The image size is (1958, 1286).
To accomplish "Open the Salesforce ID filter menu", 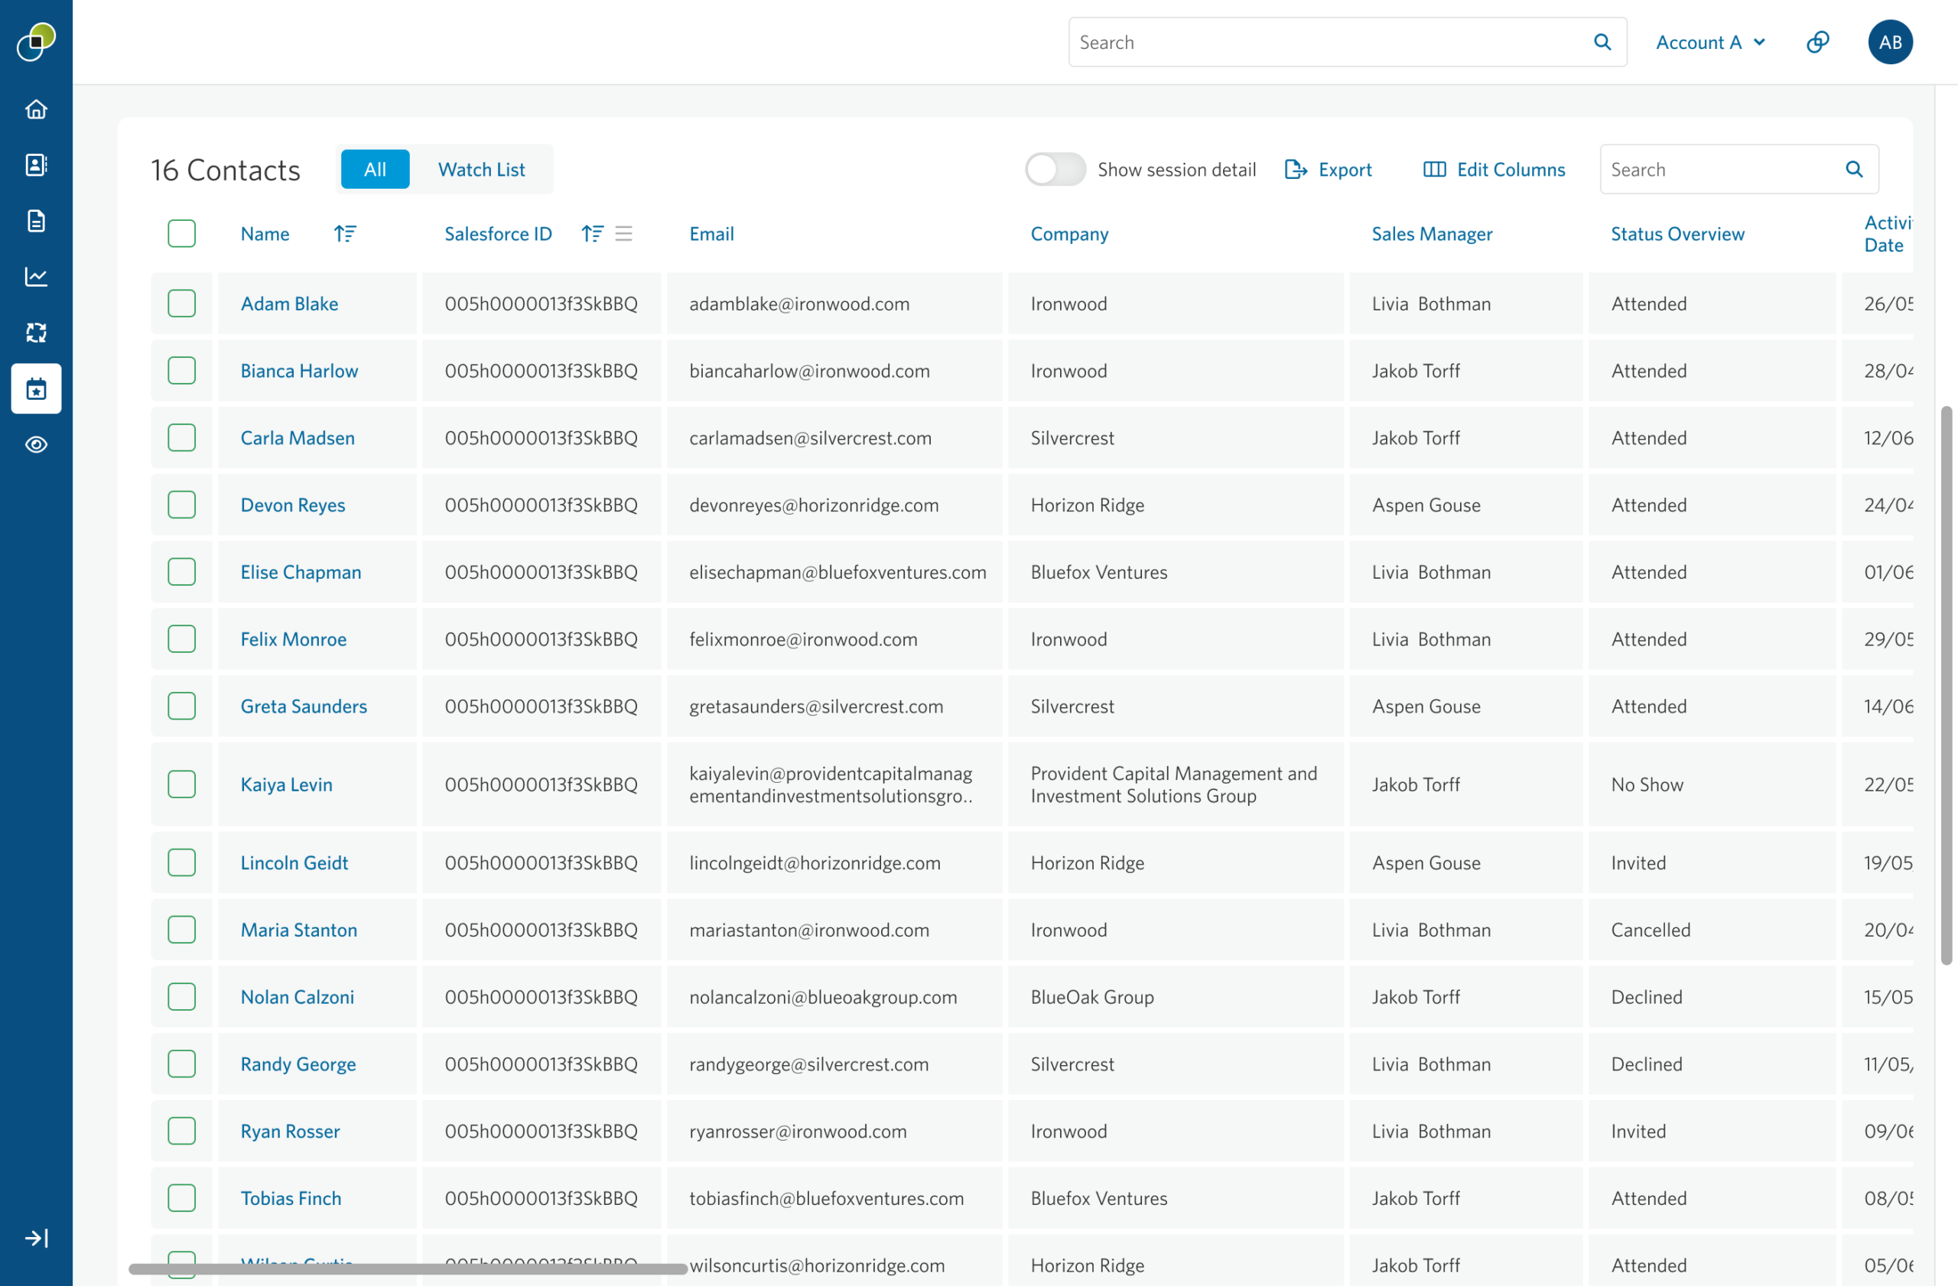I will pyautogui.click(x=624, y=233).
